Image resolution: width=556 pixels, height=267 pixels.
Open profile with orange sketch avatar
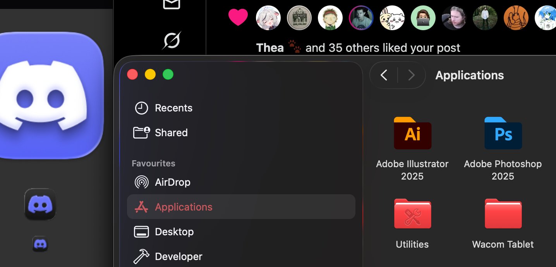pyautogui.click(x=516, y=18)
